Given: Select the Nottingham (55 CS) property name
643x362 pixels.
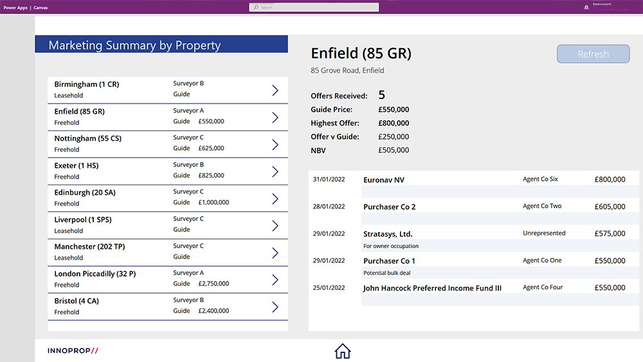Looking at the screenshot, I should click(87, 138).
